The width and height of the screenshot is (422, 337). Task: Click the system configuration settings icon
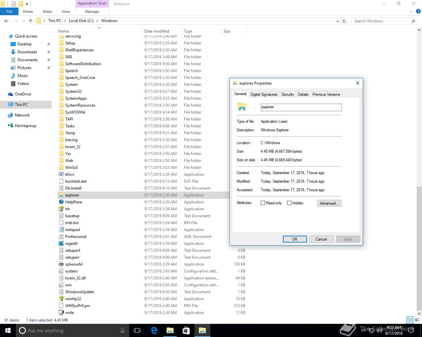pyautogui.click(x=61, y=271)
